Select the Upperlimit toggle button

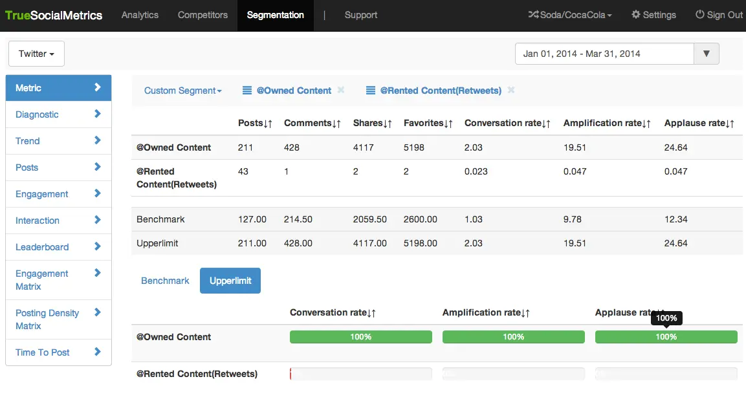tap(230, 281)
